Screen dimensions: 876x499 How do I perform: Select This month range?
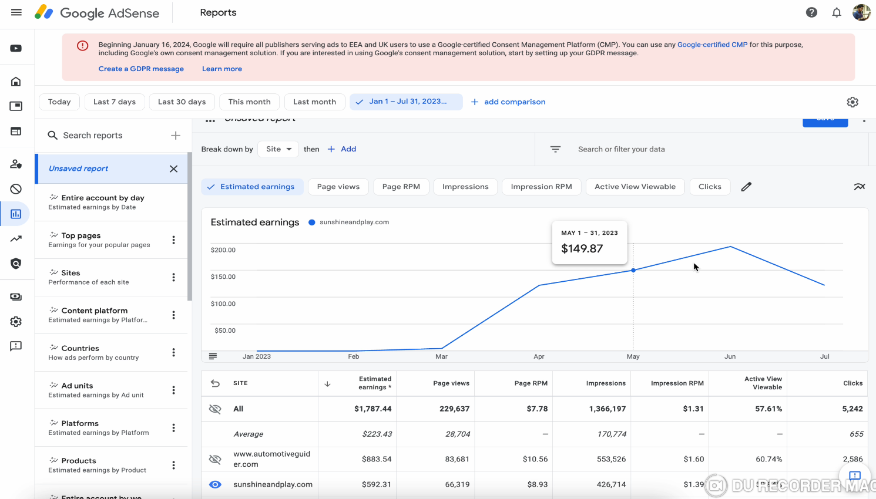coord(250,102)
